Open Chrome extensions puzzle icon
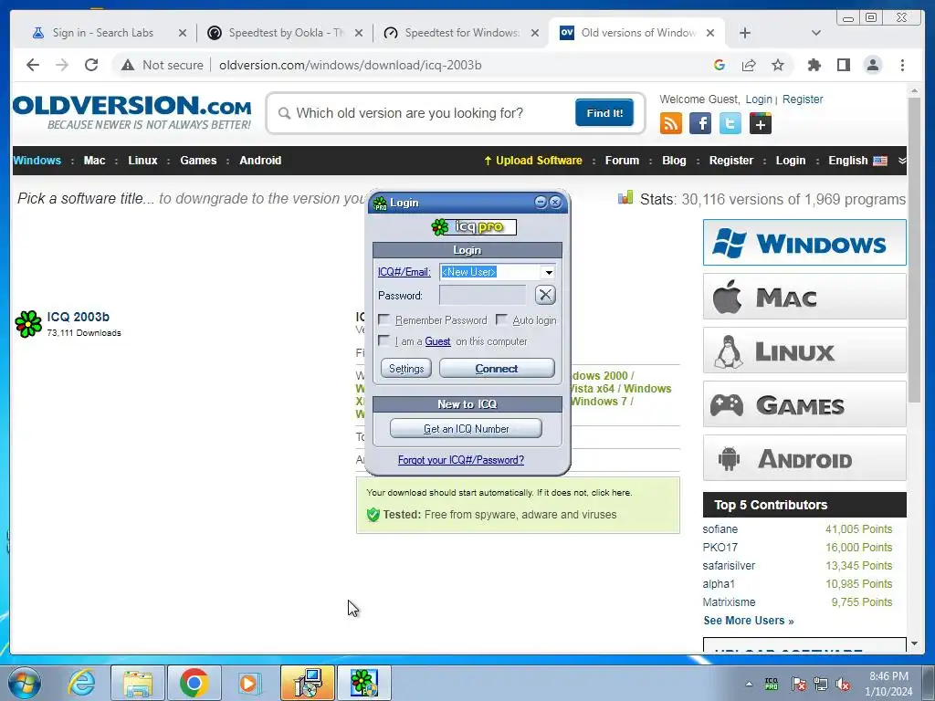This screenshot has width=935, height=701. (814, 65)
